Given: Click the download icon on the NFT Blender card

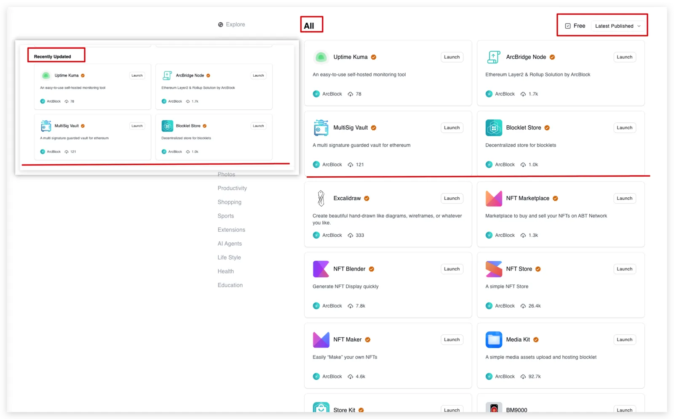Looking at the screenshot, I should 350,306.
